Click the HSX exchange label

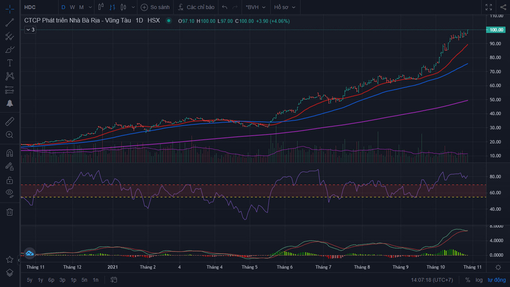(x=153, y=20)
